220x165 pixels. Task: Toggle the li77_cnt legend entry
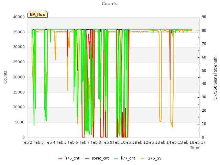click(125, 158)
